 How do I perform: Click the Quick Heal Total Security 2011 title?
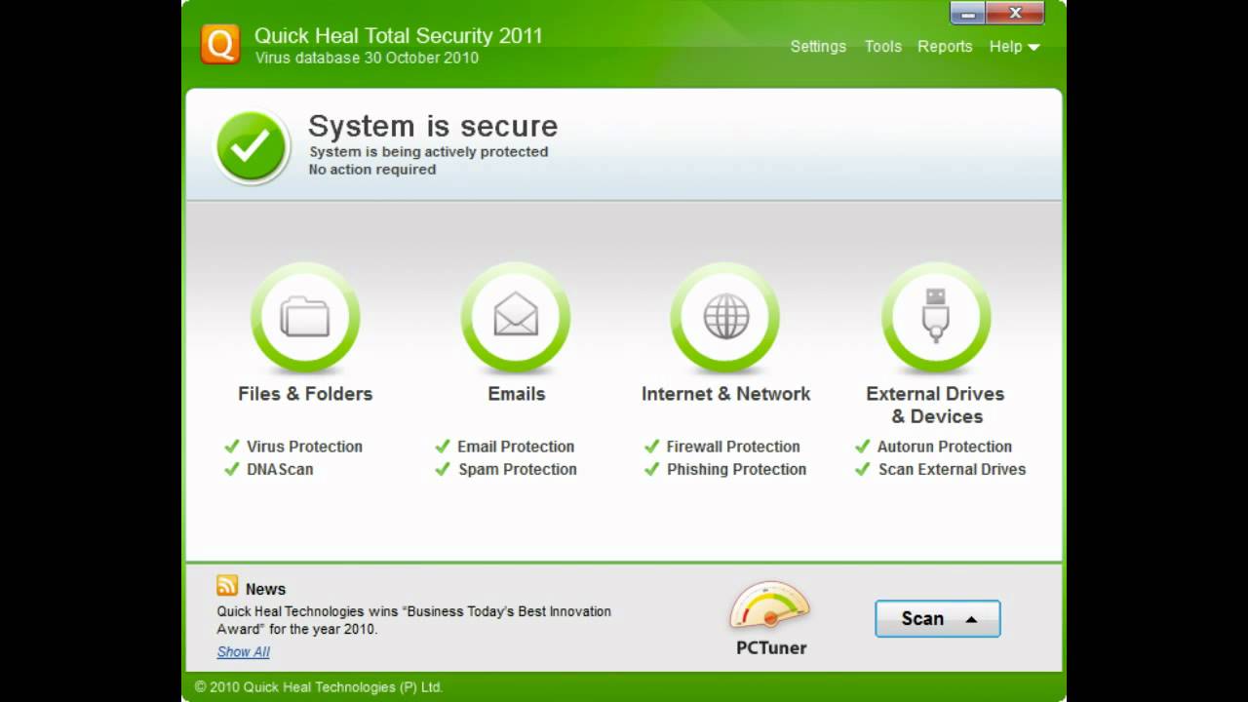[398, 36]
